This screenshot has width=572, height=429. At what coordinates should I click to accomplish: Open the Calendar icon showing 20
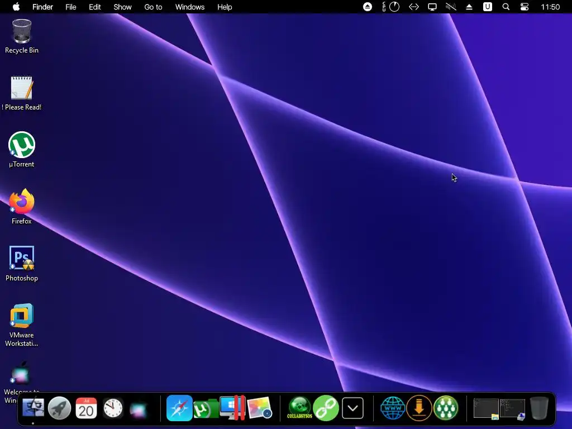click(x=86, y=408)
